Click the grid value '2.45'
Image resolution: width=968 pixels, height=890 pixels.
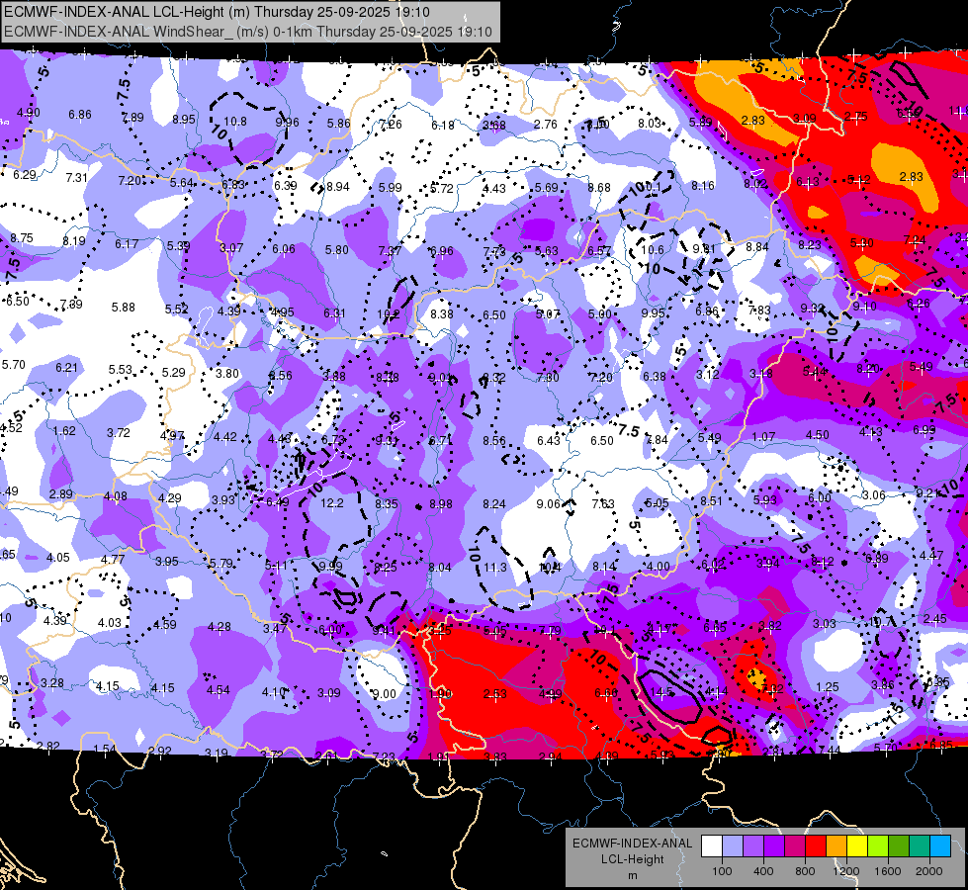pyautogui.click(x=935, y=618)
